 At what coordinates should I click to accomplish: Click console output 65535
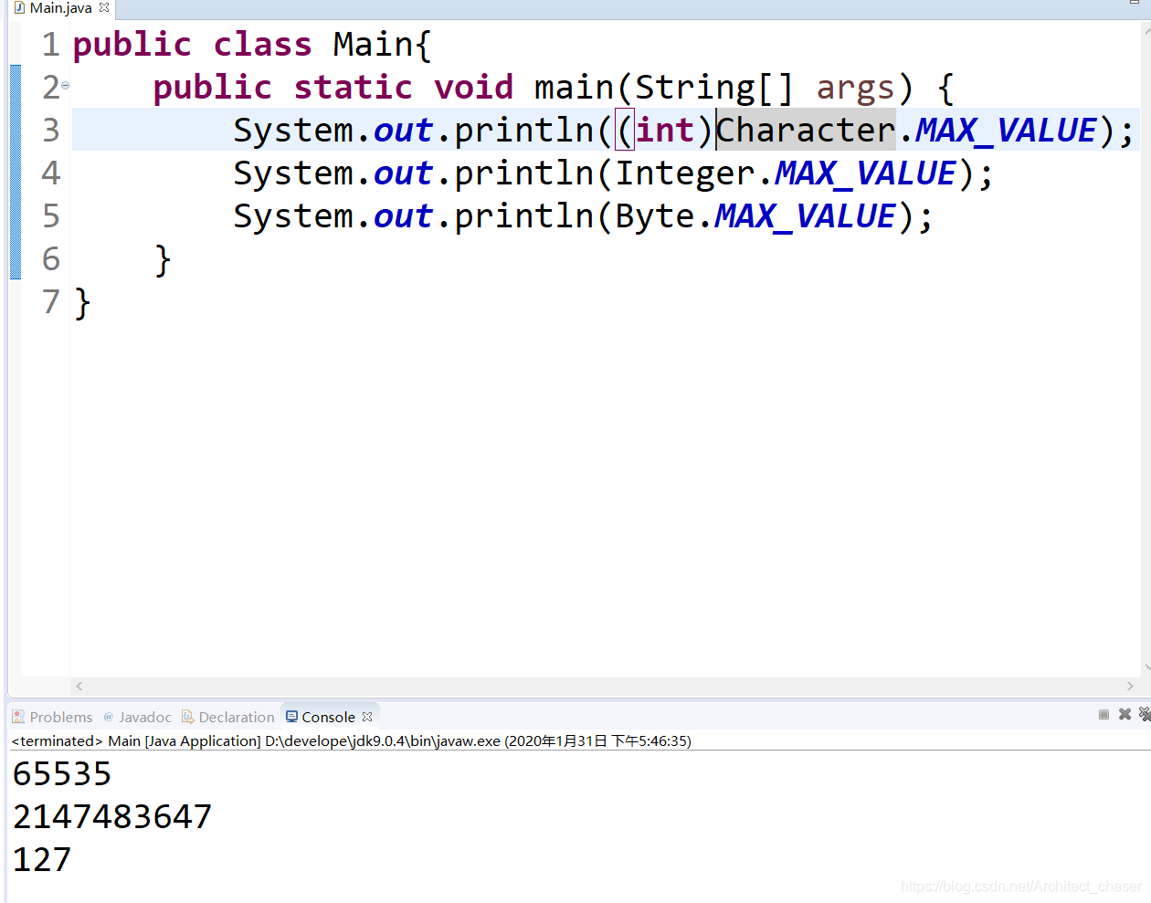pyautogui.click(x=62, y=774)
